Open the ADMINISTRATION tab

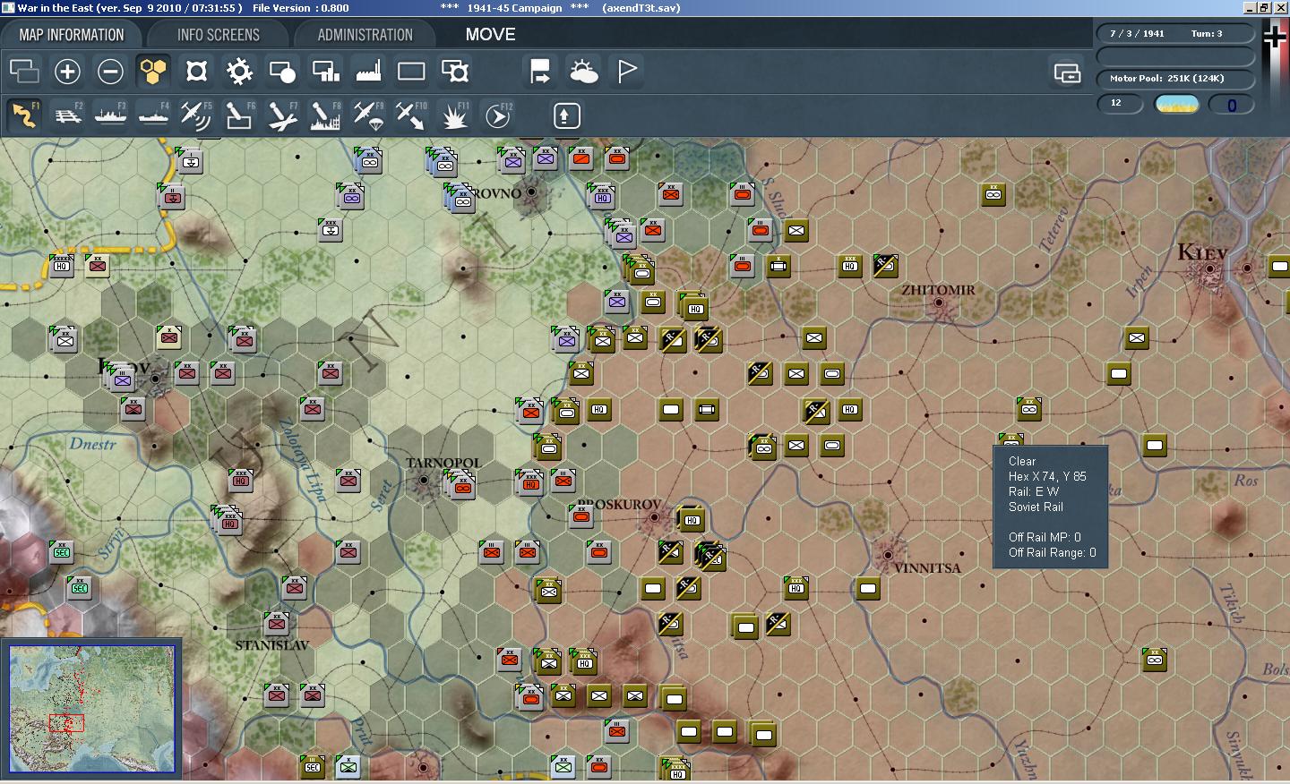(x=365, y=35)
